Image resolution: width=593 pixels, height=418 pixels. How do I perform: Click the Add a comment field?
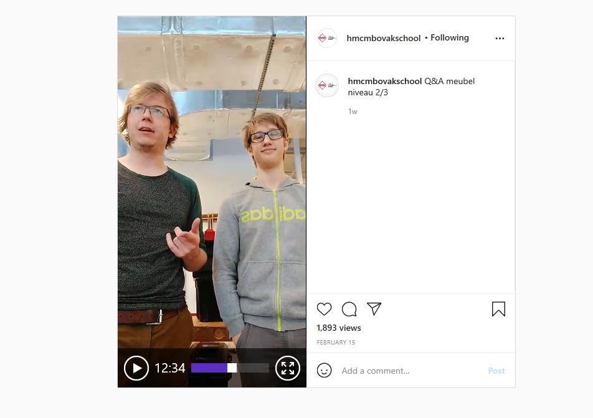point(410,371)
